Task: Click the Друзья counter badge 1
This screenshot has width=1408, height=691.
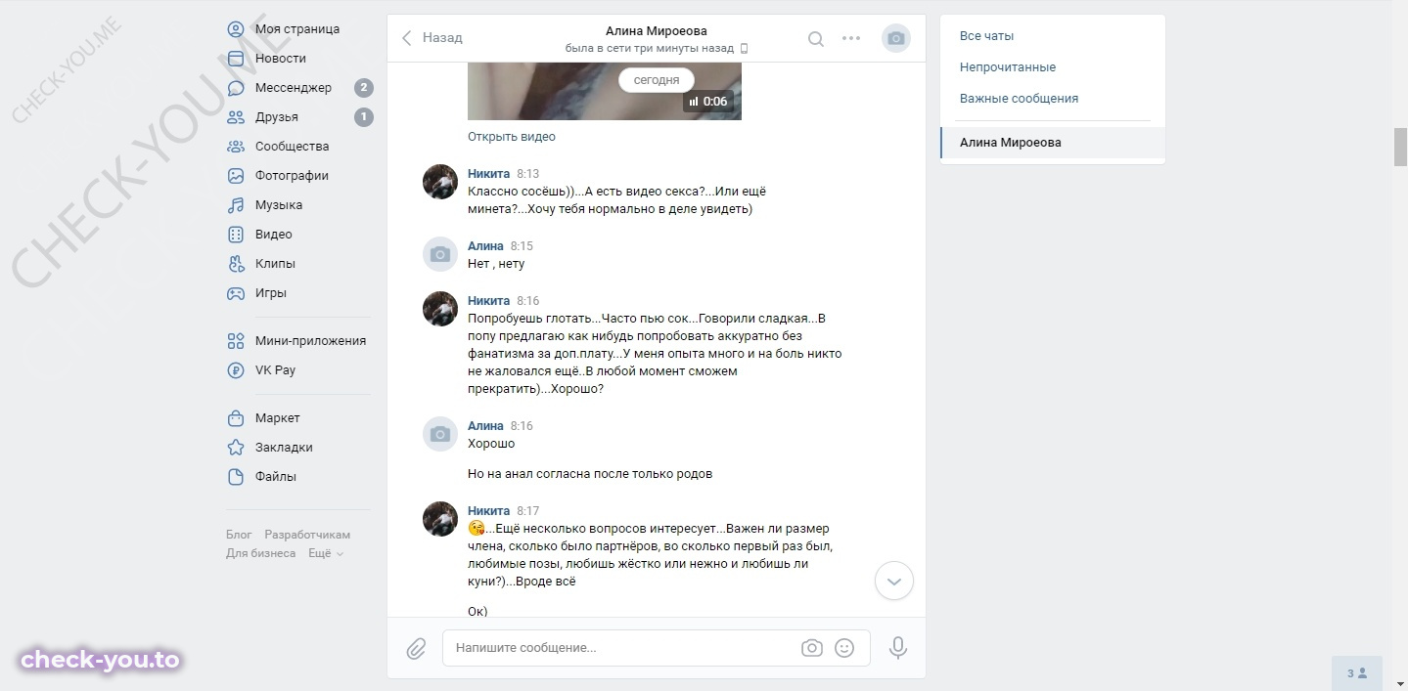Action: tap(363, 117)
